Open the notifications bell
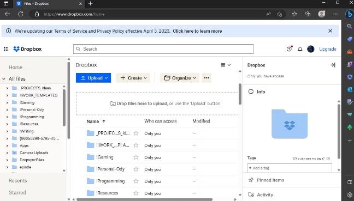This screenshot has height=201, width=354. click(x=300, y=49)
